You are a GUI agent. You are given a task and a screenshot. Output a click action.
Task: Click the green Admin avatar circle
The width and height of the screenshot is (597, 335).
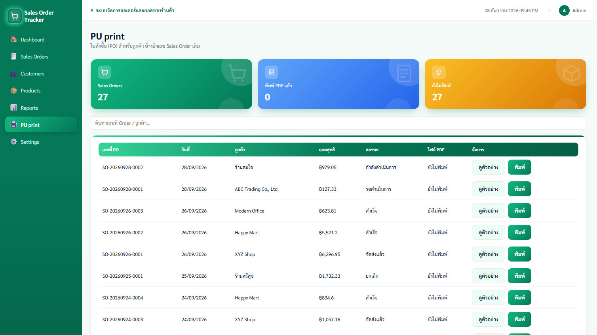[x=564, y=11]
